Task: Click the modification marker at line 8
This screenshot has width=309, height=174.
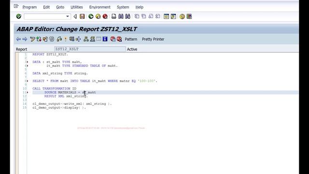Action: click(28, 81)
